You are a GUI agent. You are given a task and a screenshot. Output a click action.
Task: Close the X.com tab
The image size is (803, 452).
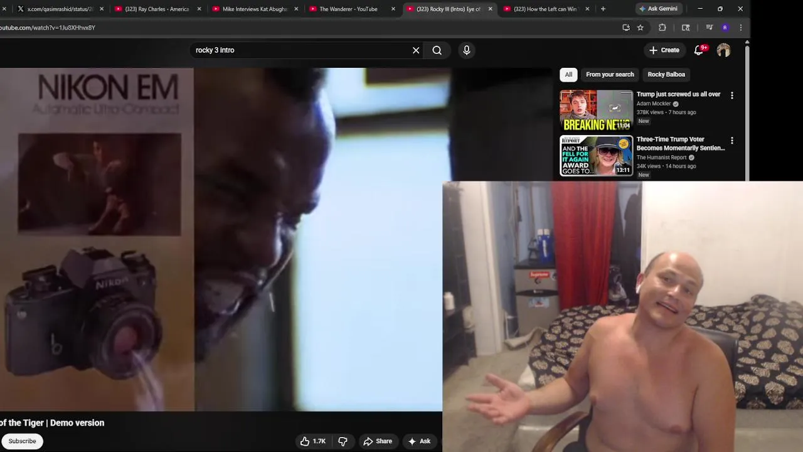pos(102,9)
